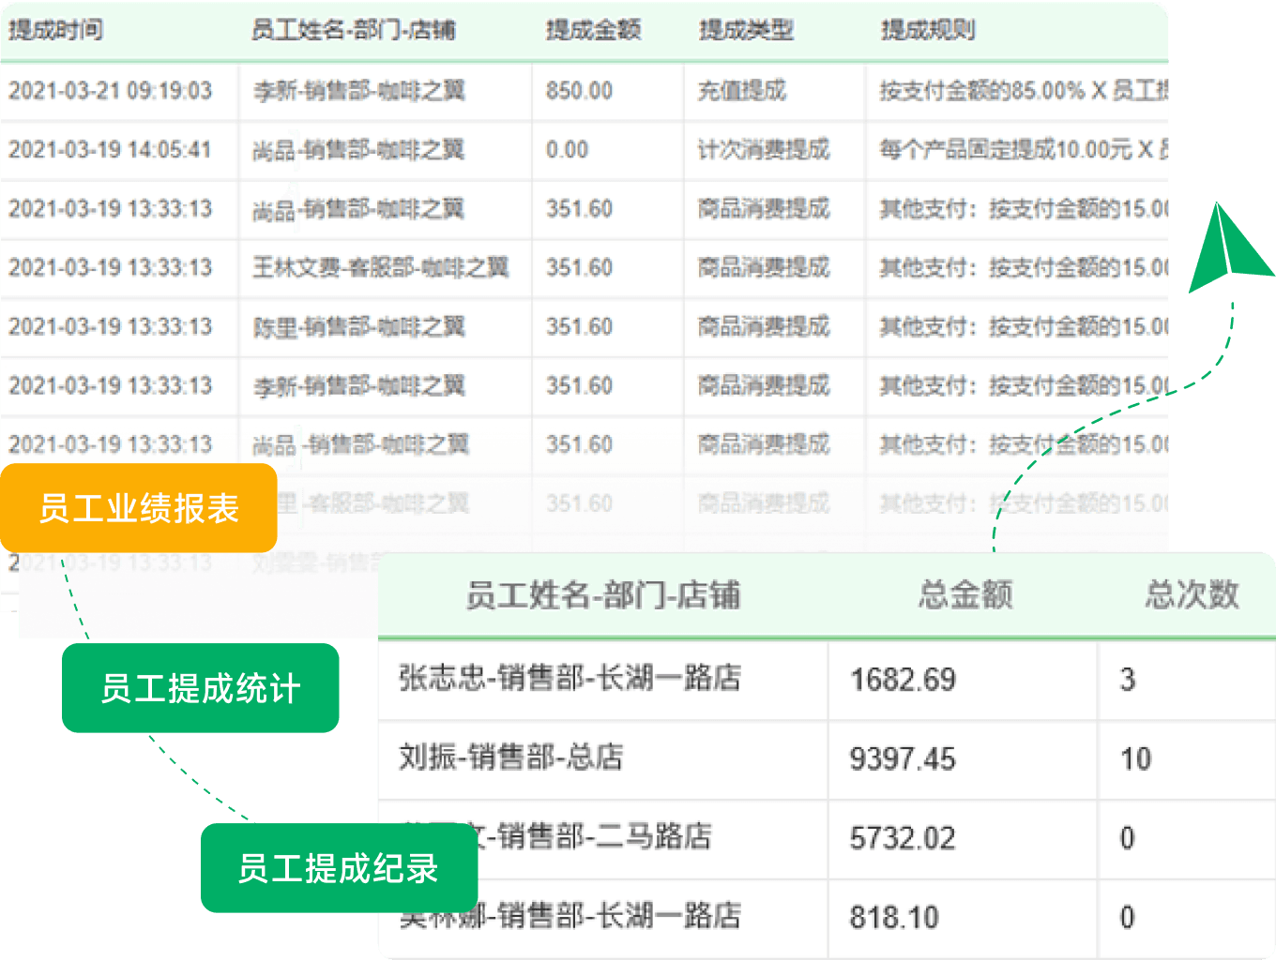Image resolution: width=1276 pixels, height=960 pixels.
Task: Click the 总金额 column header
Action: click(966, 594)
